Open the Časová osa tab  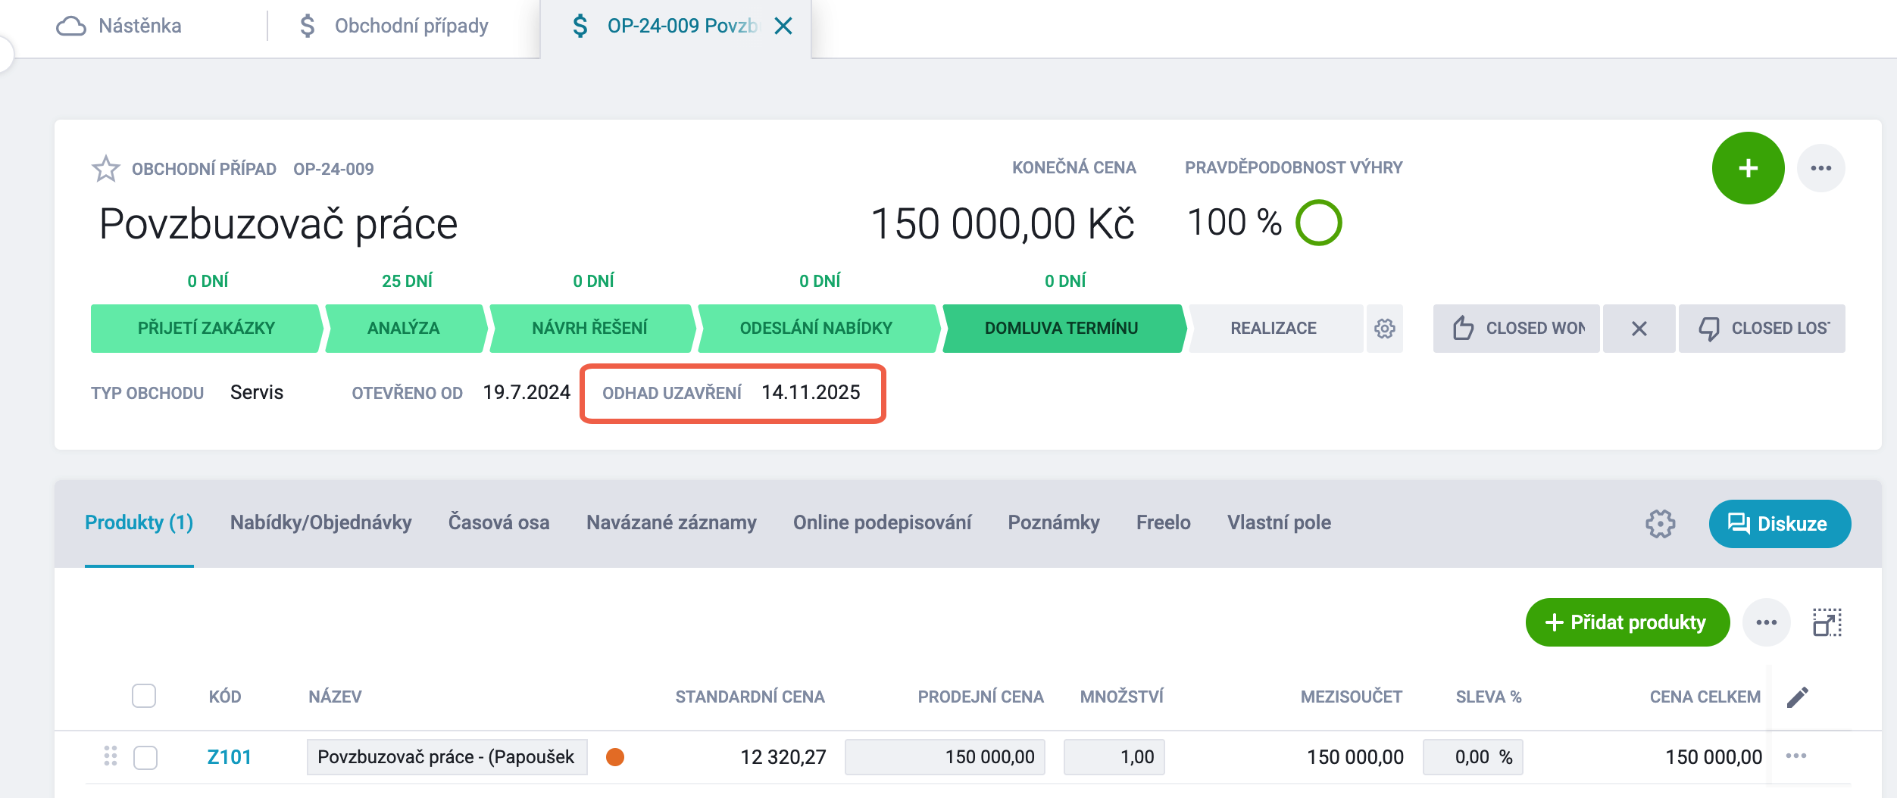point(499,522)
